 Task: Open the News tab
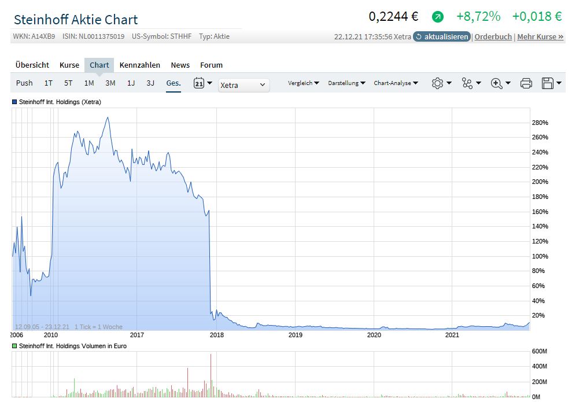[180, 65]
